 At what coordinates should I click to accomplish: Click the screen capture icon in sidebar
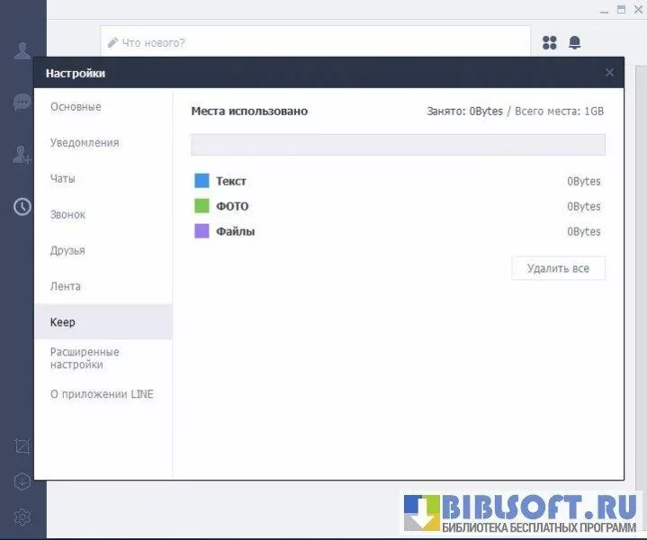tap(22, 445)
